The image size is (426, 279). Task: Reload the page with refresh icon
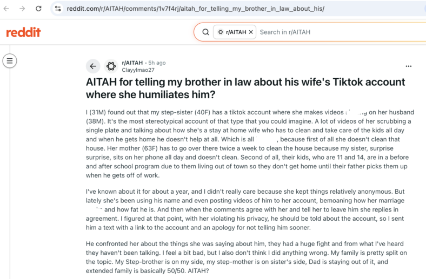38,9
